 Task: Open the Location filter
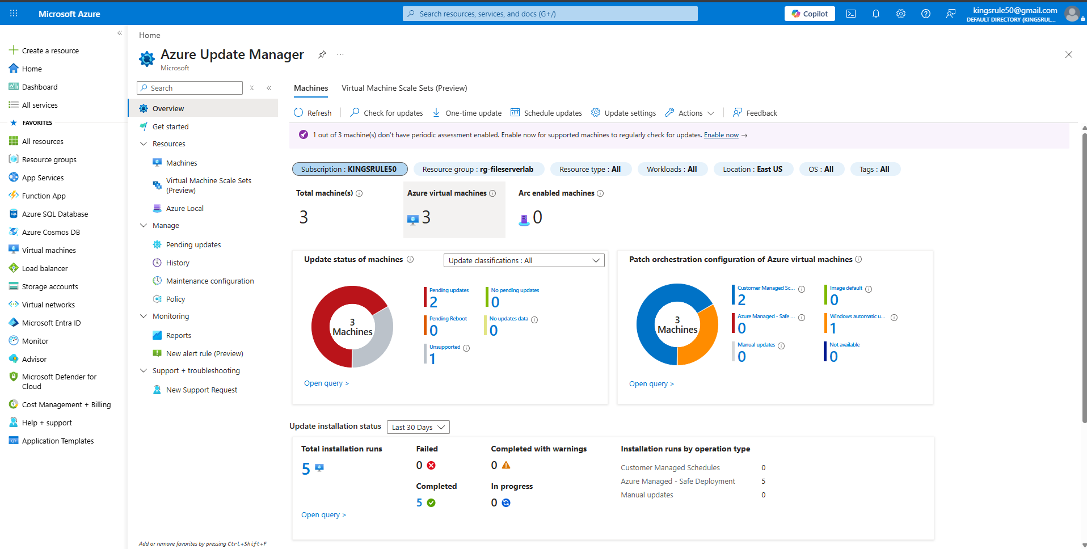[753, 169]
